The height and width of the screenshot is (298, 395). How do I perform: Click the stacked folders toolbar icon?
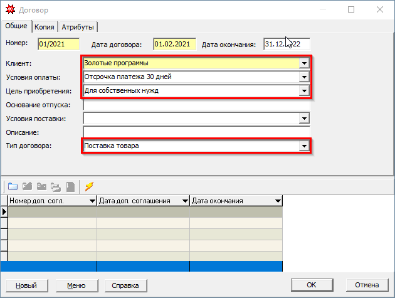pyautogui.click(x=56, y=186)
